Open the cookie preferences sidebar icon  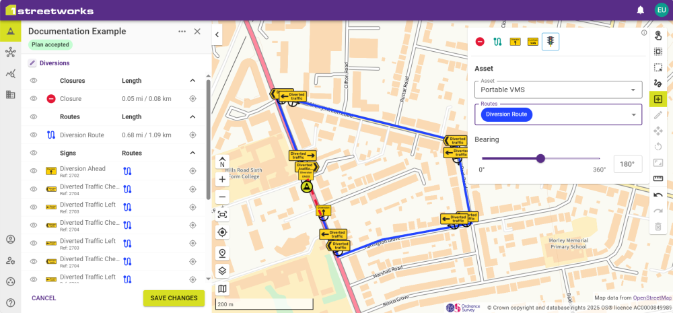10,281
